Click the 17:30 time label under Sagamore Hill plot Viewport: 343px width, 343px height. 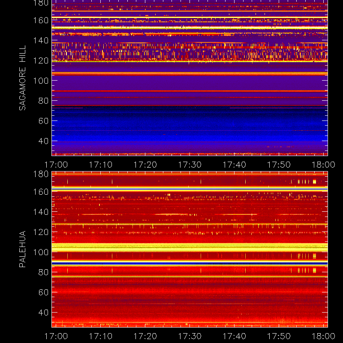(x=190, y=165)
